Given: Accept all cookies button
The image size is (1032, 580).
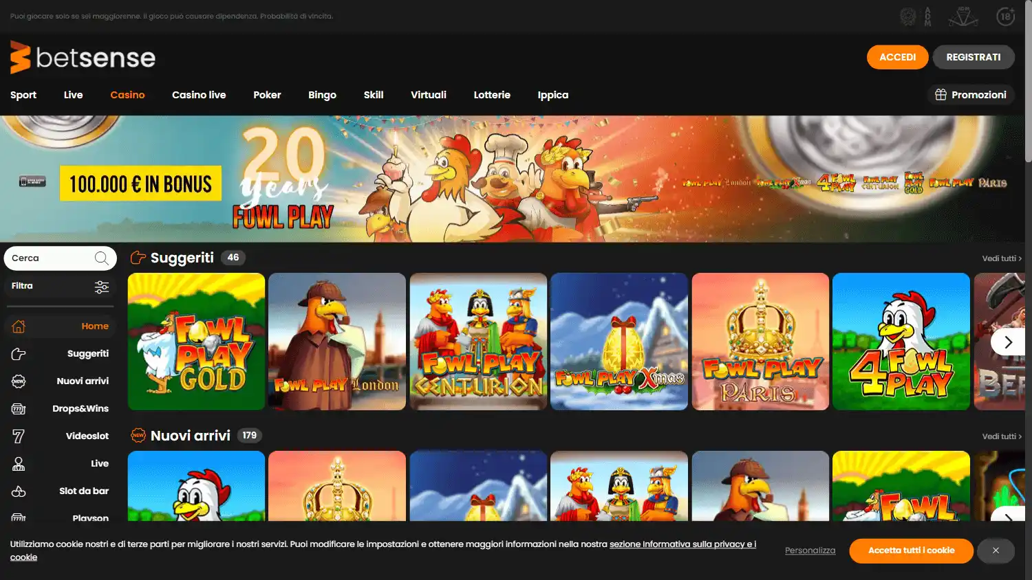Looking at the screenshot, I should pyautogui.click(x=911, y=550).
